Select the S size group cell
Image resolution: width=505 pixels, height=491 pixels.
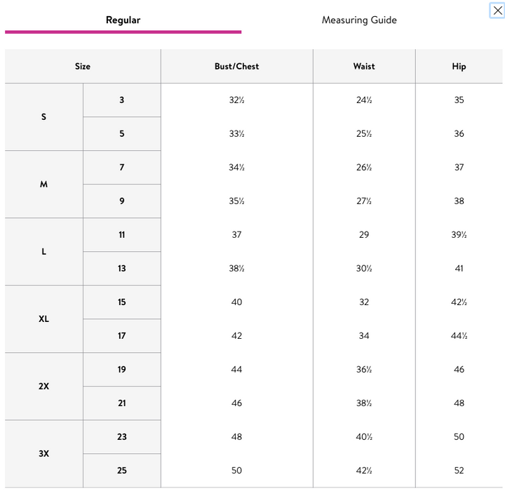pos(43,117)
